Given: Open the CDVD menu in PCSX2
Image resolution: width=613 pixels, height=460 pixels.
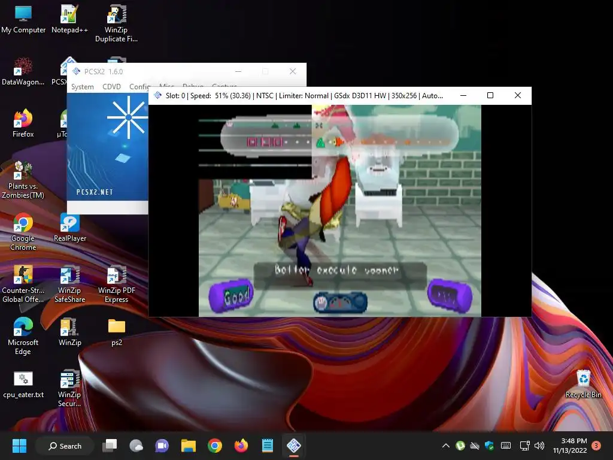Looking at the screenshot, I should [x=111, y=86].
